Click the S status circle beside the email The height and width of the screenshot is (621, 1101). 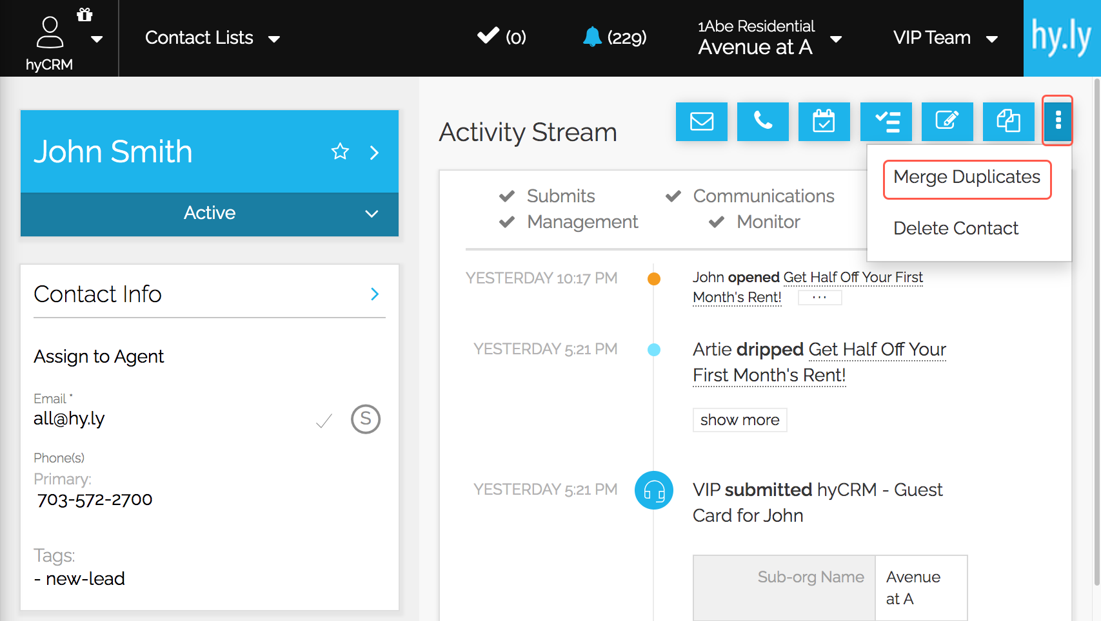click(366, 419)
